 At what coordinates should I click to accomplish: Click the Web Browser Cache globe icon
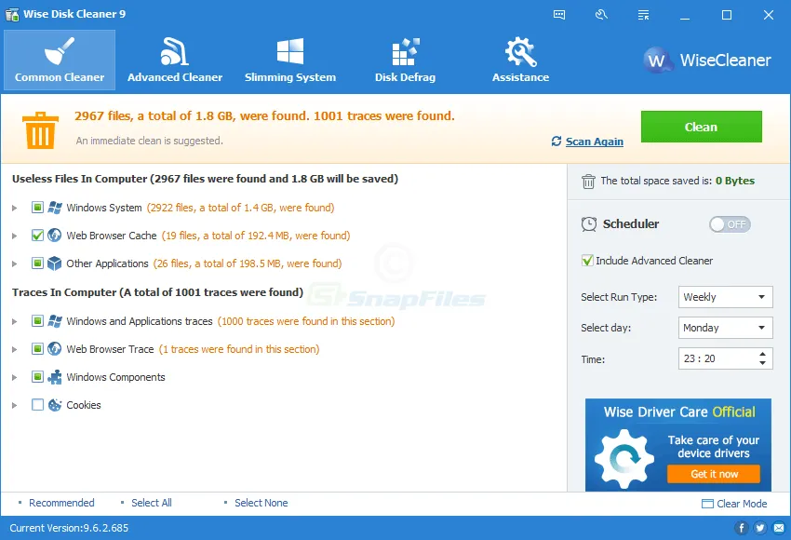(55, 236)
